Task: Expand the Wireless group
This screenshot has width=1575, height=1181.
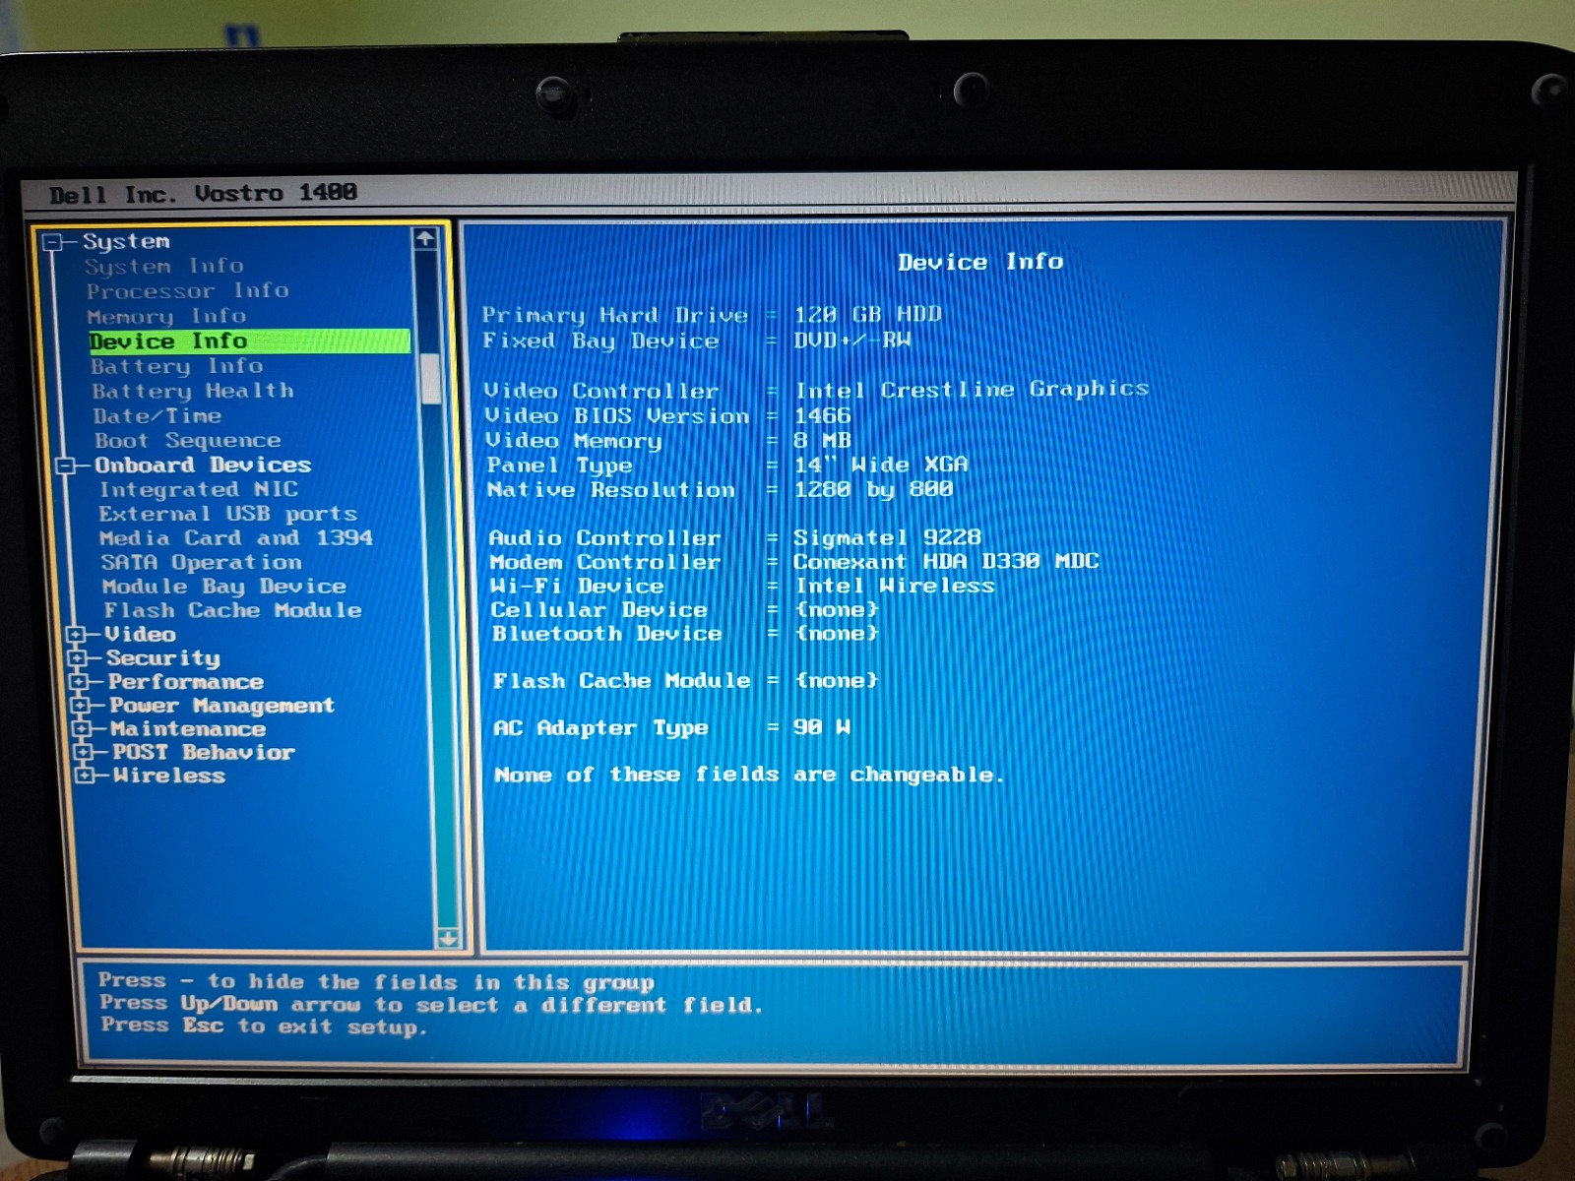Action: (x=86, y=777)
